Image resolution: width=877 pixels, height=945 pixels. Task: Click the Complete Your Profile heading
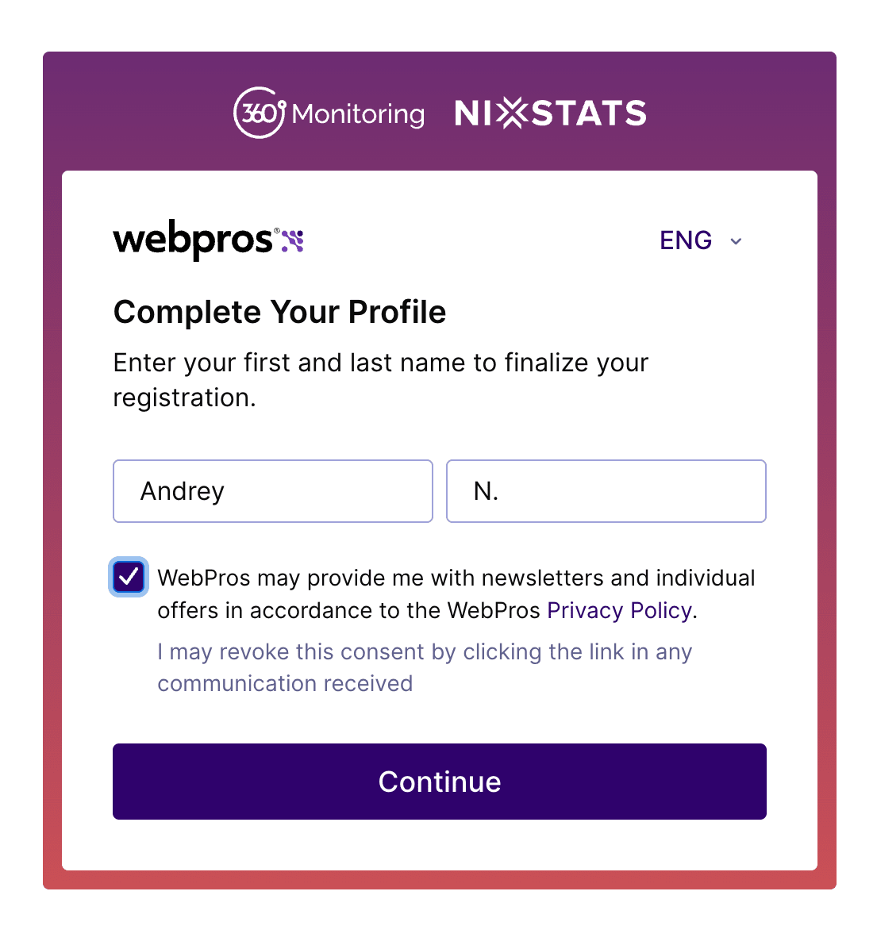[279, 312]
